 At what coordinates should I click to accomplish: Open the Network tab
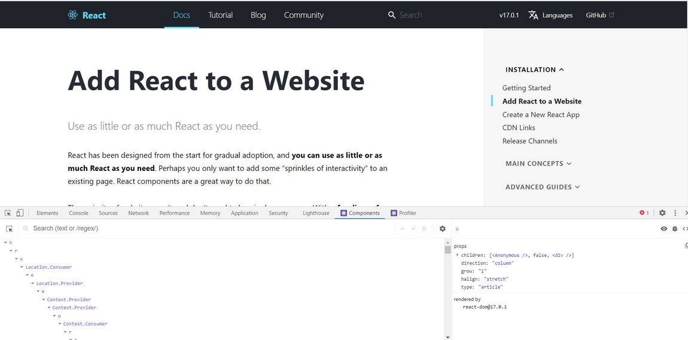[x=139, y=213]
